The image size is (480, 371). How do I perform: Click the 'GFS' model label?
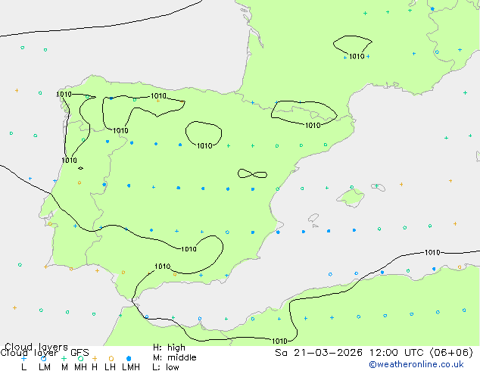pos(79,353)
